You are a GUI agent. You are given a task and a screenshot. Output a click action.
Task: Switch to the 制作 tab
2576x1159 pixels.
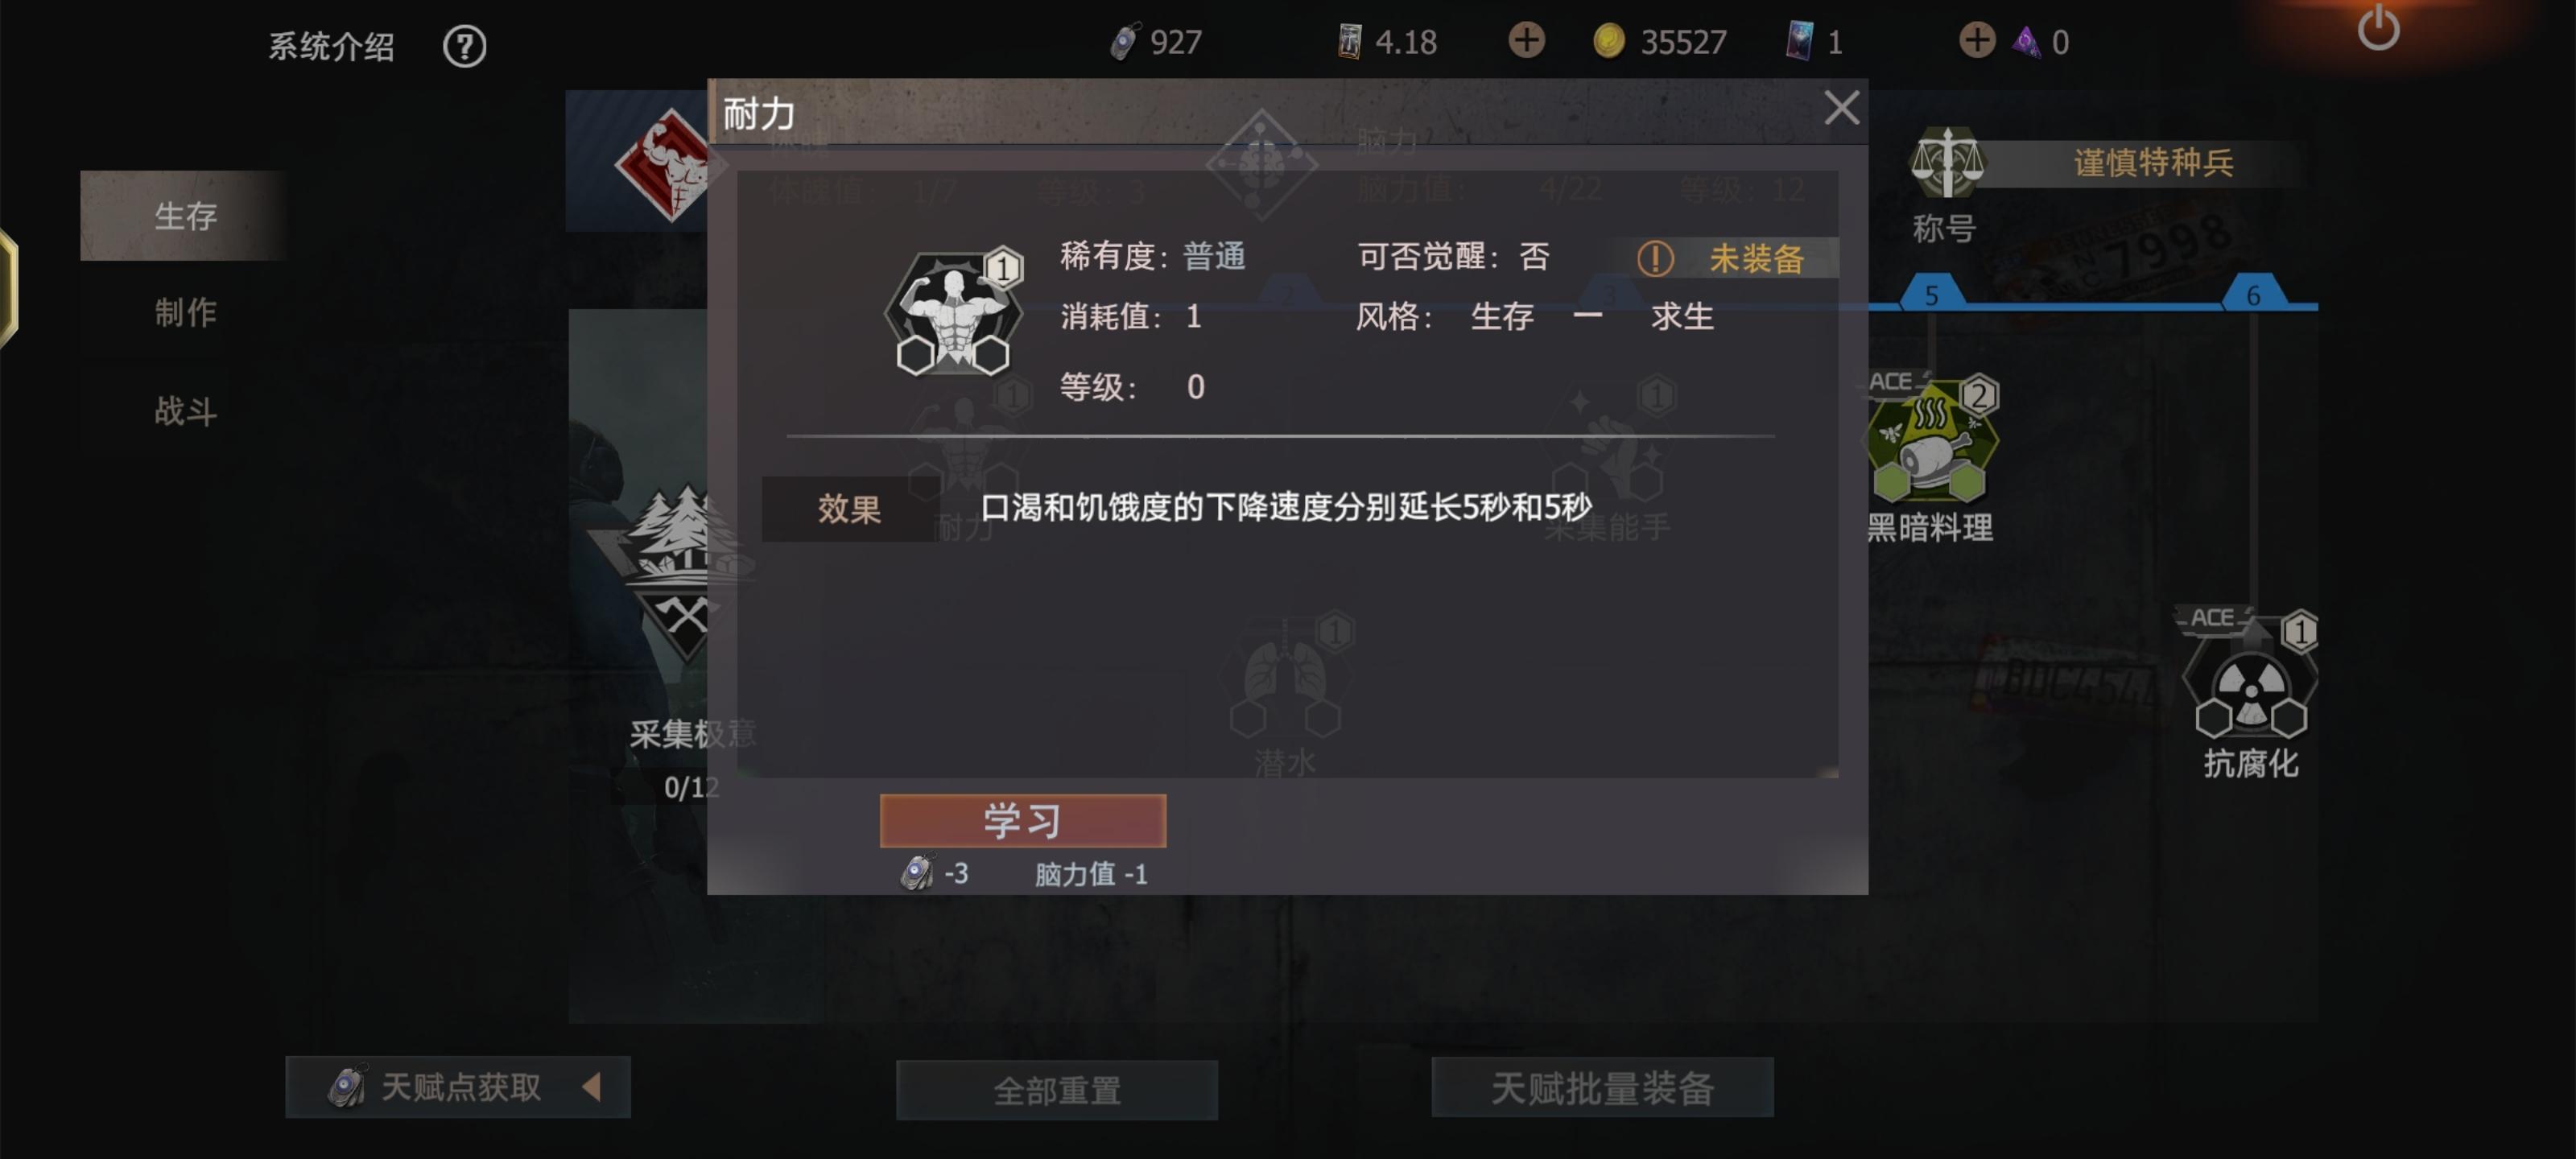185,313
